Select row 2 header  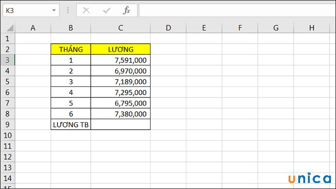tap(8, 49)
